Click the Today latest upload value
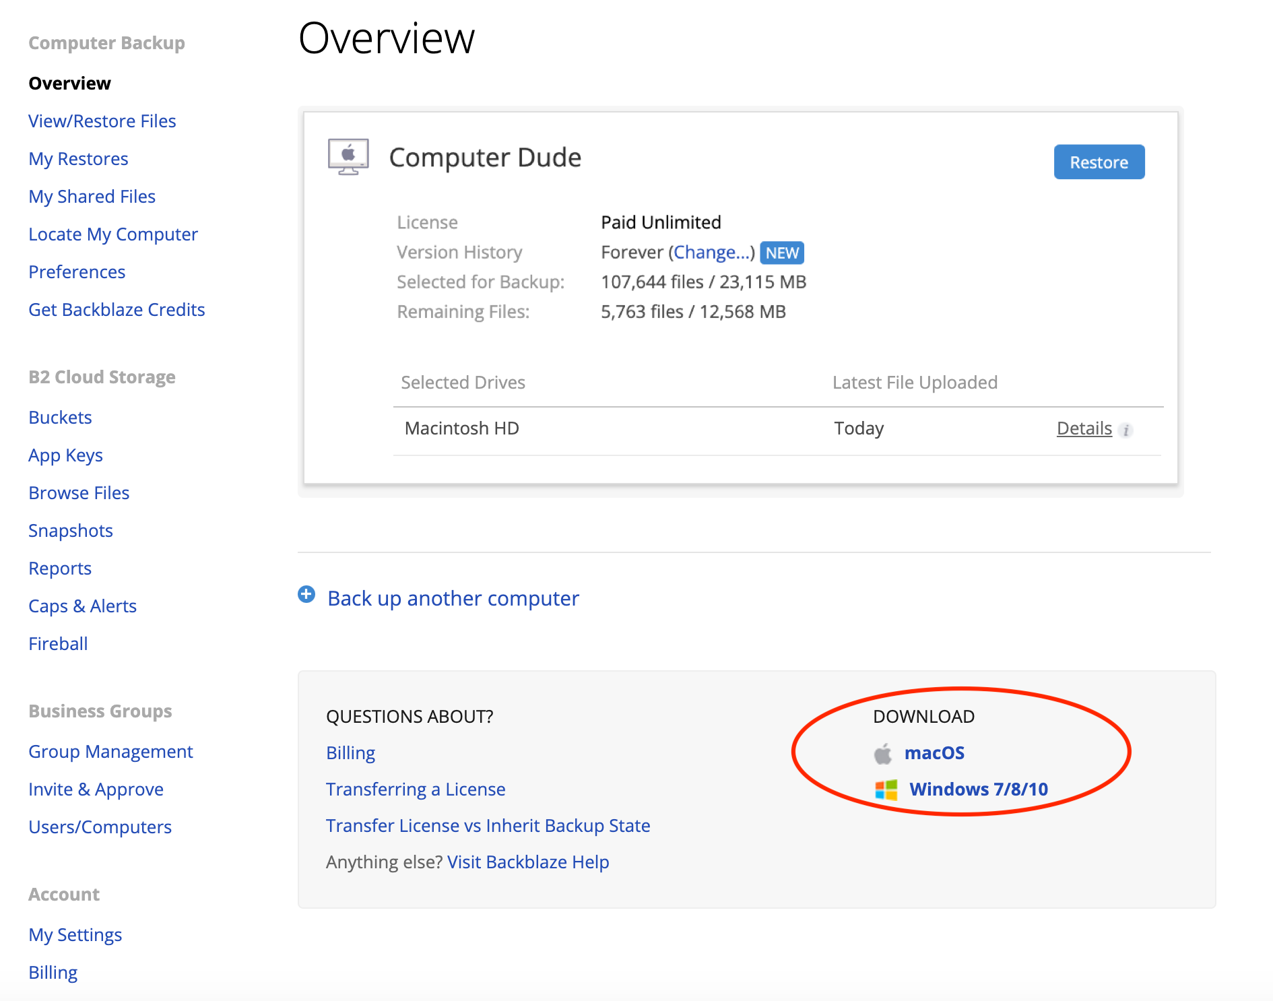Image resolution: width=1273 pixels, height=1001 pixels. [859, 428]
